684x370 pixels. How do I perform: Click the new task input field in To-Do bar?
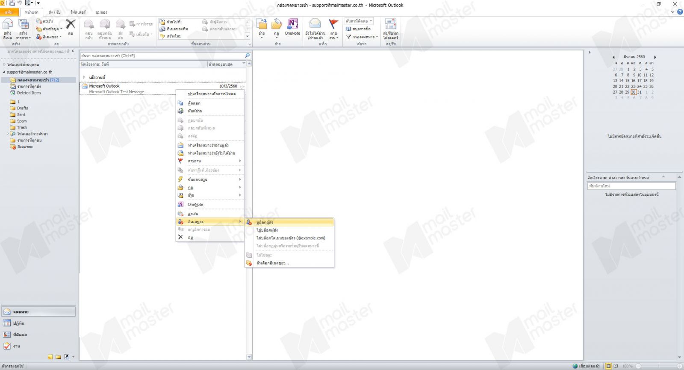click(631, 186)
